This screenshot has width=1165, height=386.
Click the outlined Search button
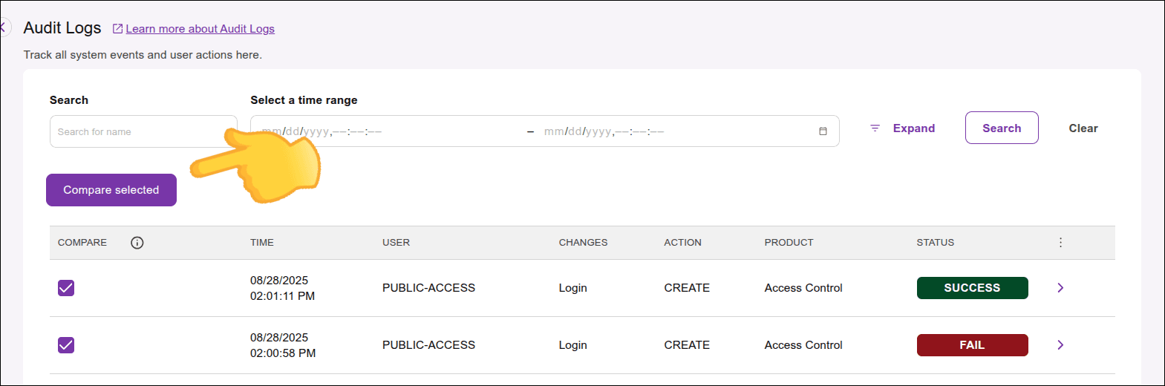[x=1001, y=128]
